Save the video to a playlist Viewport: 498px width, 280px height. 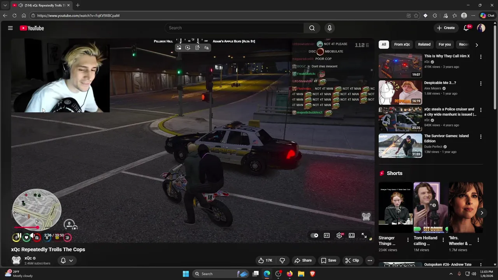point(328,261)
